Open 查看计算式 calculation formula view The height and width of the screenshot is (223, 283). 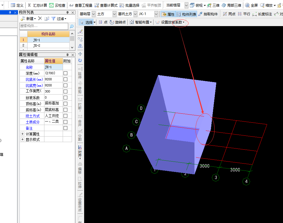click(106, 5)
